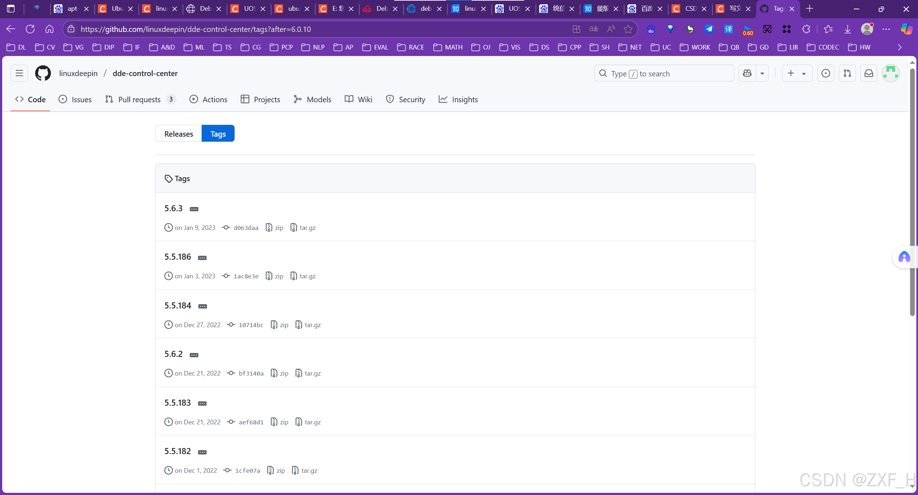
Task: Open commit 10714bc
Action: point(246,325)
